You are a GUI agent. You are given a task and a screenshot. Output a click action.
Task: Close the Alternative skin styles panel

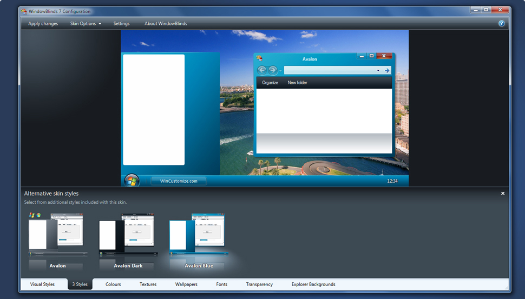pos(503,194)
